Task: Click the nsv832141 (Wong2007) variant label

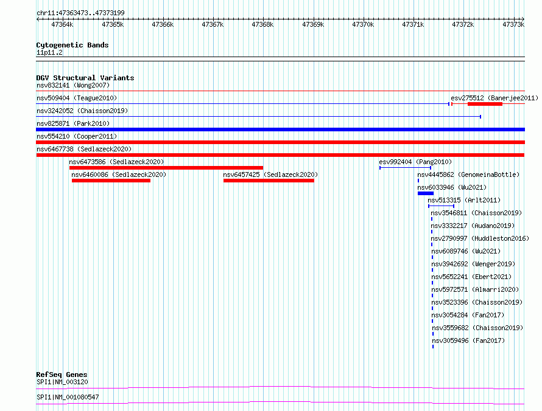Action: point(73,85)
